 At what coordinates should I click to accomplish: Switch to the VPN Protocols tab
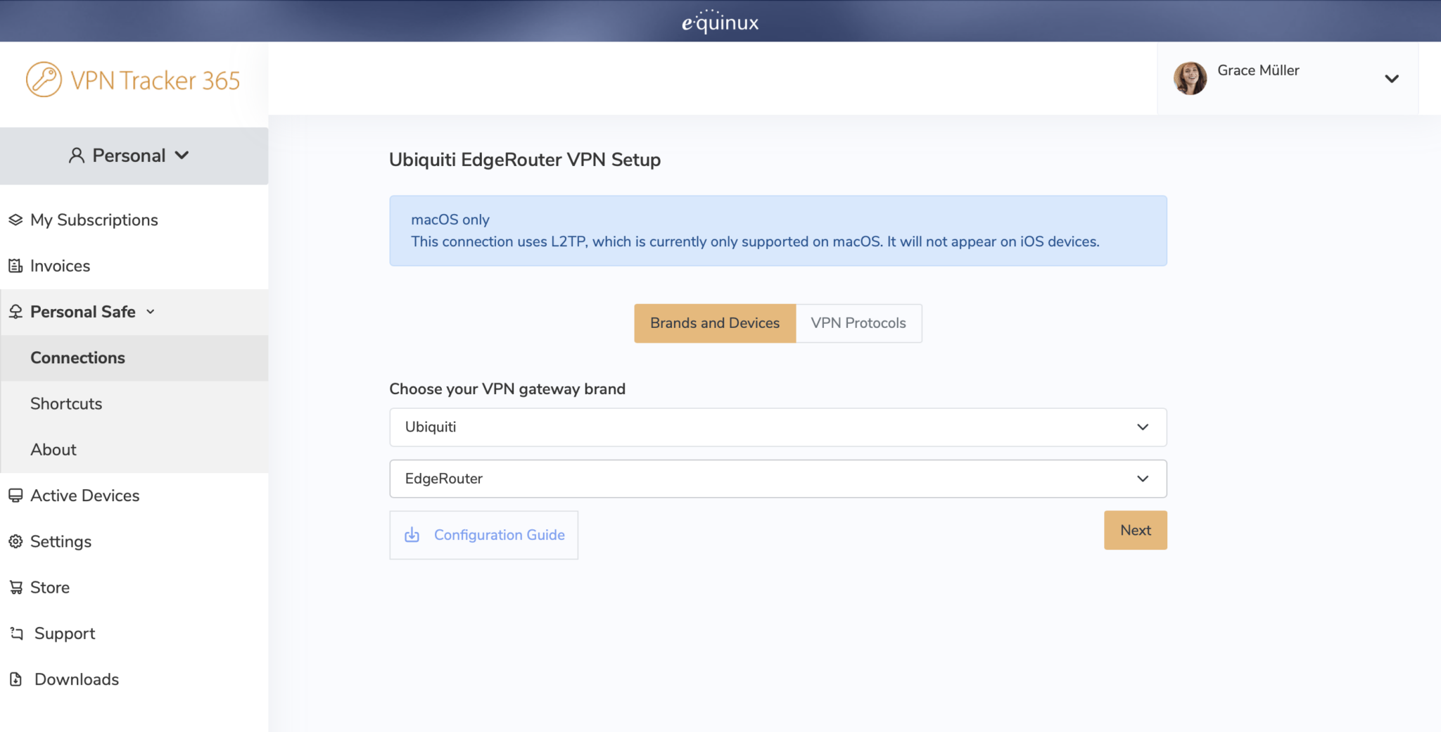[x=858, y=323]
